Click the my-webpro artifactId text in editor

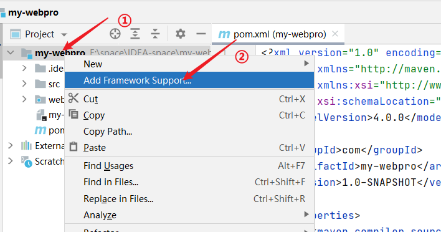pos(389,167)
